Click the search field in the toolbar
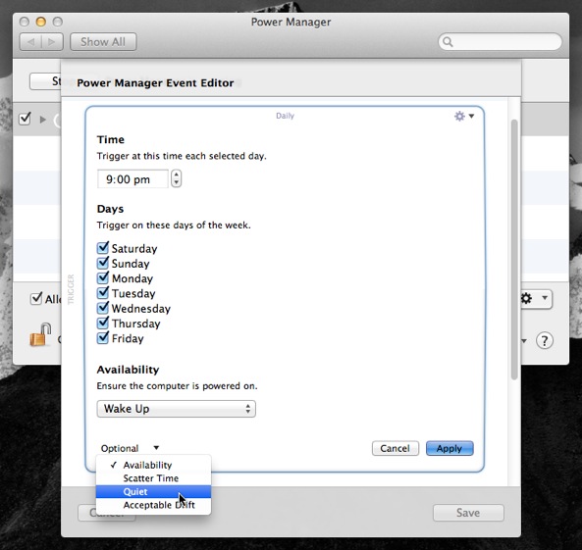Viewport: 582px width, 550px height. [500, 41]
